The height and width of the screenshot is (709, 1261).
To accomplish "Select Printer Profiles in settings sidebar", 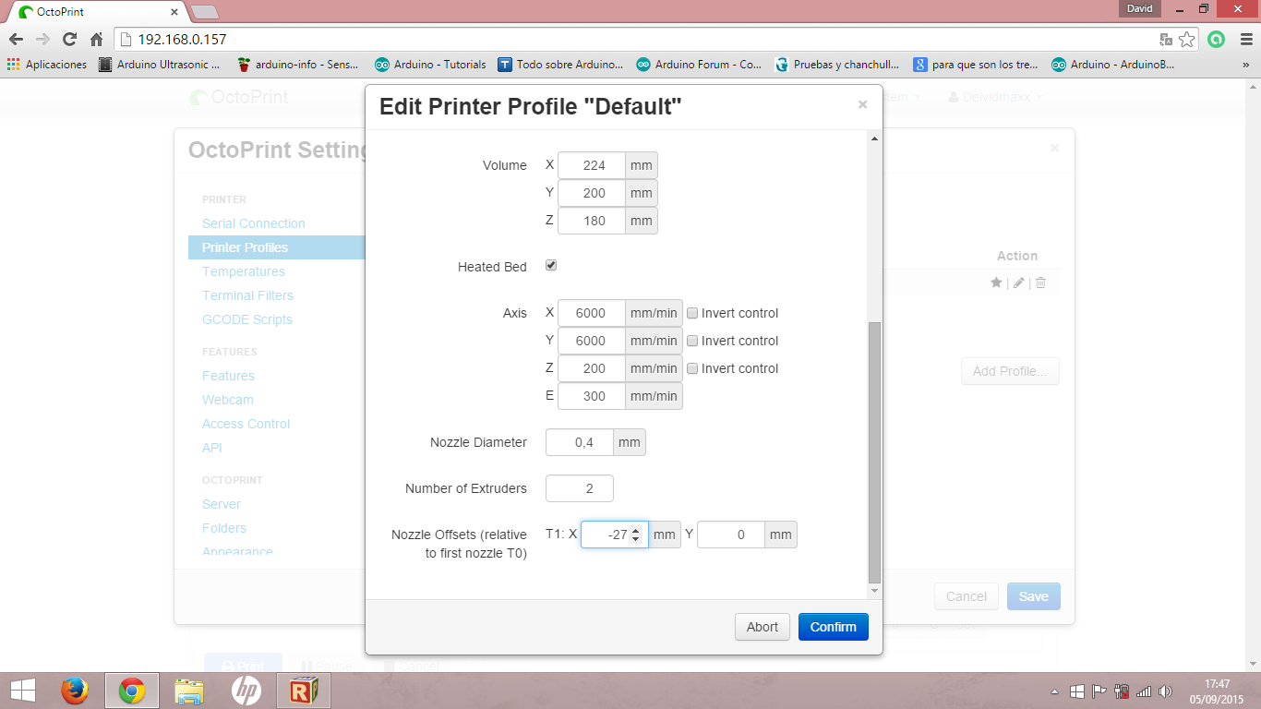I will point(277,247).
